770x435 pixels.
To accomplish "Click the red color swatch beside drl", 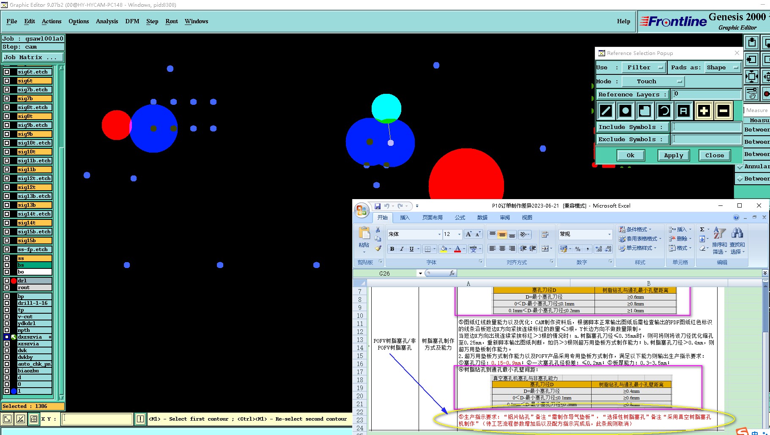I will [14, 281].
